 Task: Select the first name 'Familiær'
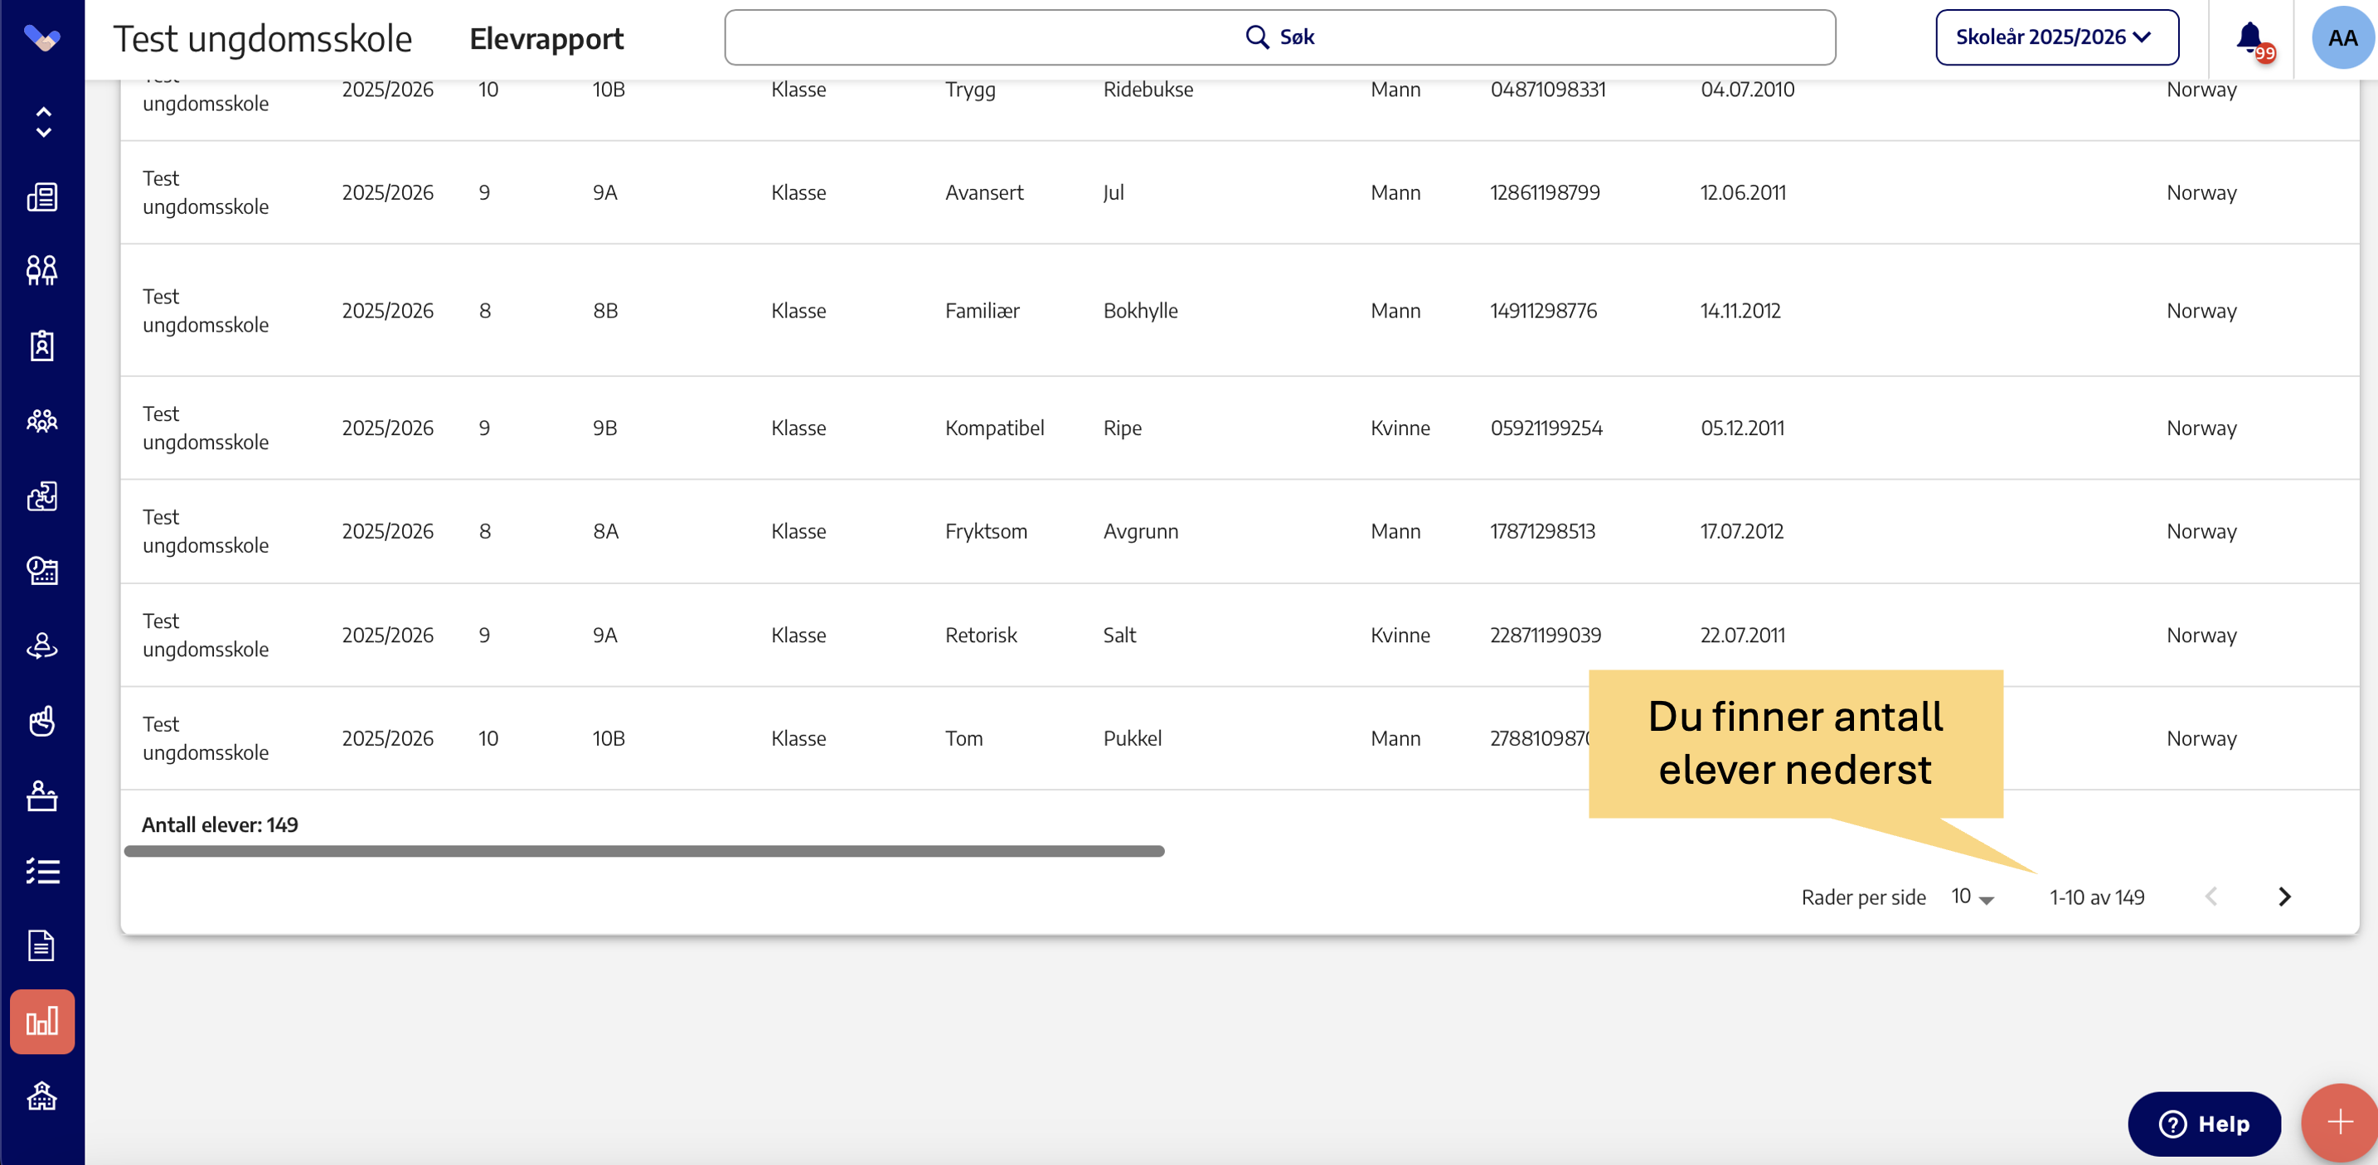[x=983, y=311]
